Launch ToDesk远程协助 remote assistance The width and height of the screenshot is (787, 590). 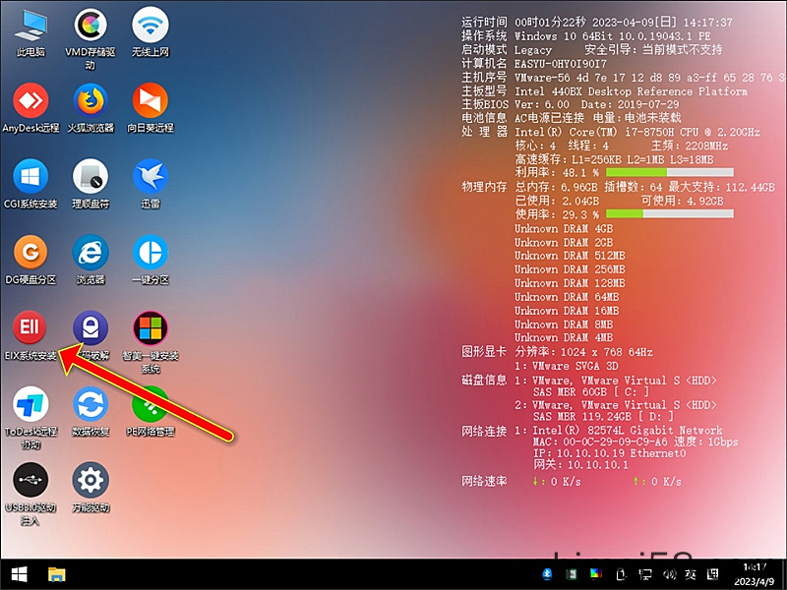point(30,418)
